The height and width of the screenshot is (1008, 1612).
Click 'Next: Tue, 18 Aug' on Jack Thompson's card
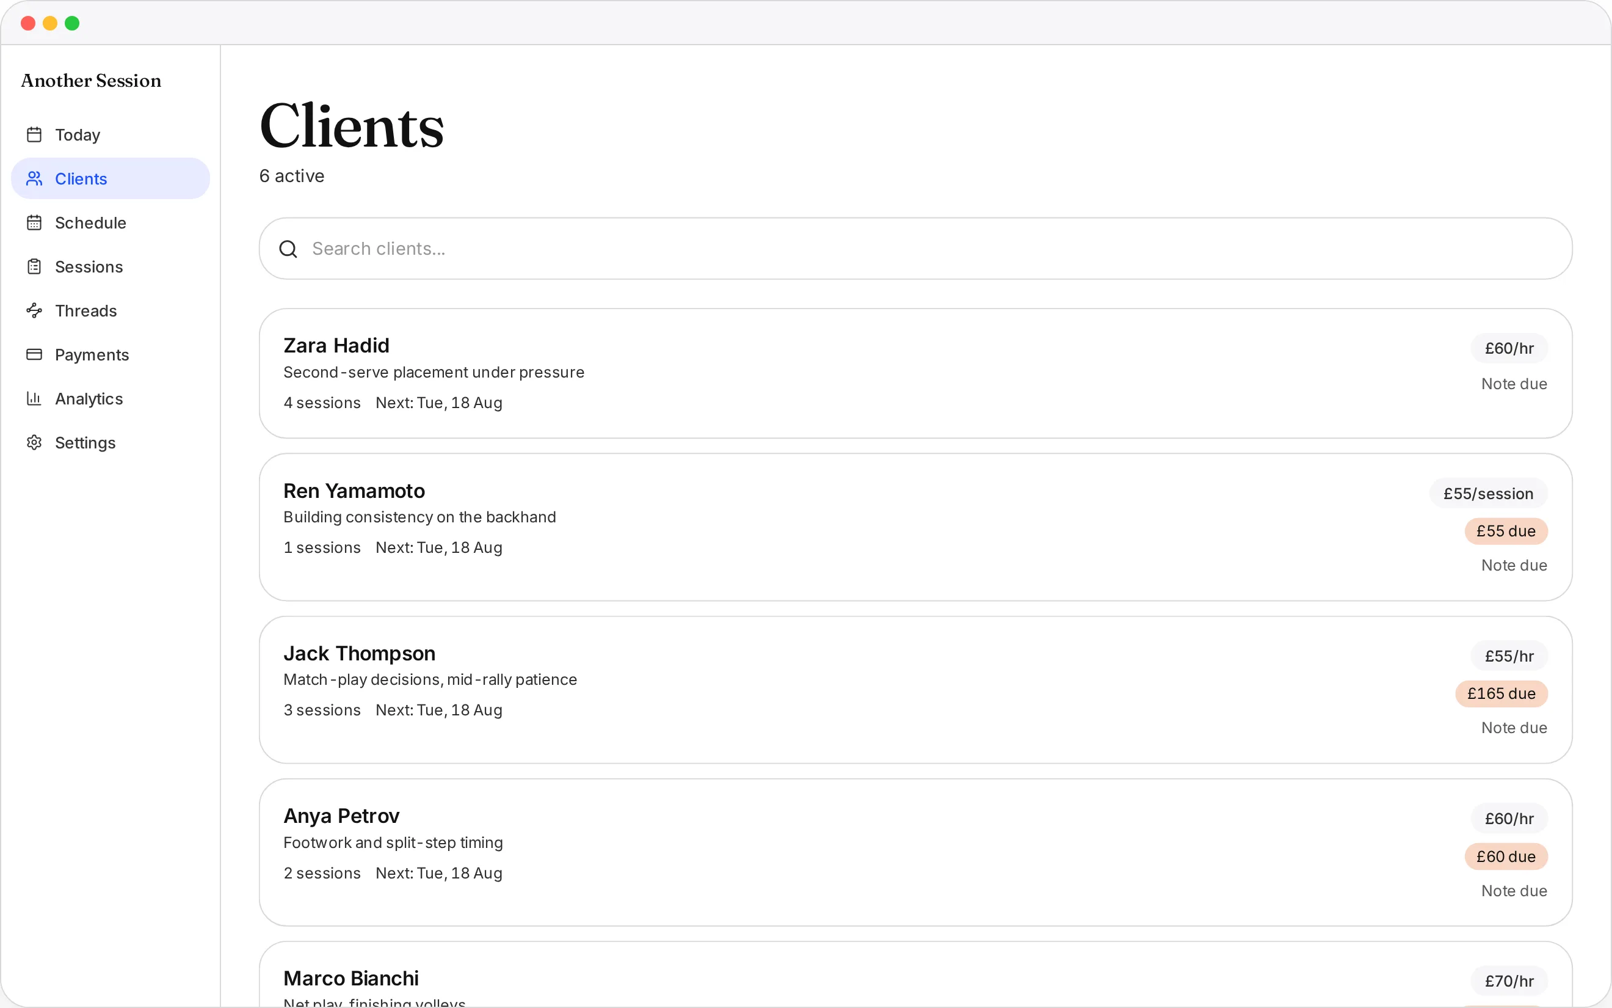[x=439, y=710]
